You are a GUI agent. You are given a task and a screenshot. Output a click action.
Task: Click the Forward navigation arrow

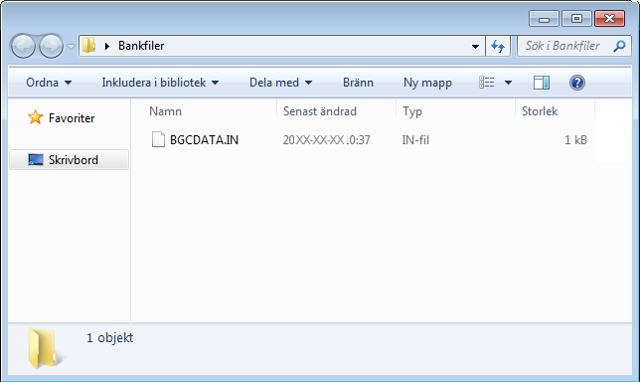pos(51,46)
